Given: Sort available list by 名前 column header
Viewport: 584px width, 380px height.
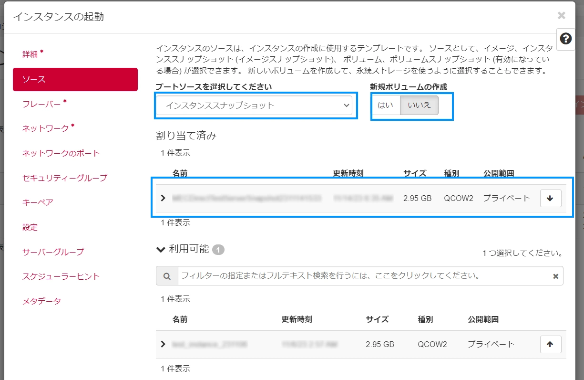Looking at the screenshot, I should [180, 319].
